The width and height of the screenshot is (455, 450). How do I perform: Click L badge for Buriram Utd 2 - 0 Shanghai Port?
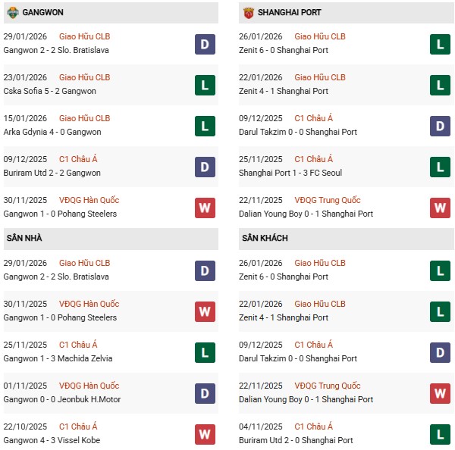point(440,434)
